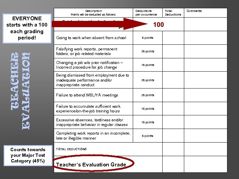
Task: Click the 'TOTAL DEDUCTIONS' row label
Action: pos(71,149)
